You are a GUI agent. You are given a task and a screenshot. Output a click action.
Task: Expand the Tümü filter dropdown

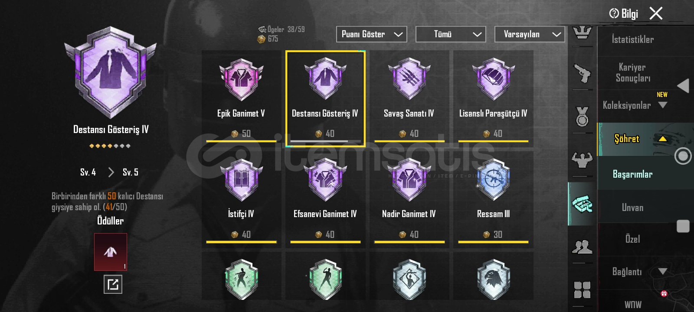[451, 34]
